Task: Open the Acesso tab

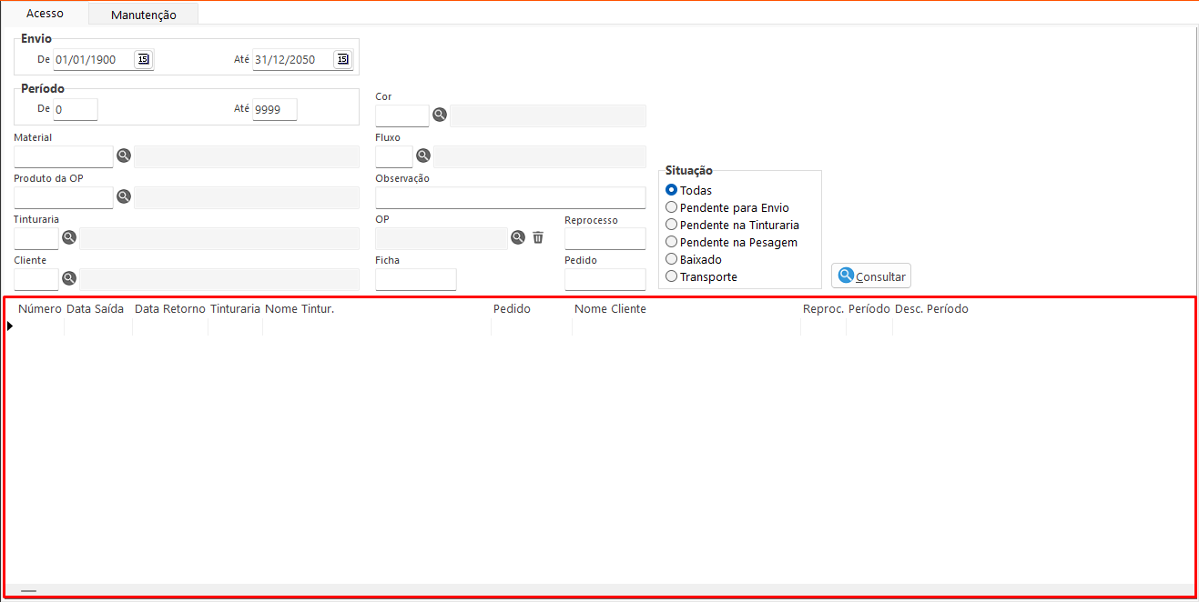Action: (45, 14)
